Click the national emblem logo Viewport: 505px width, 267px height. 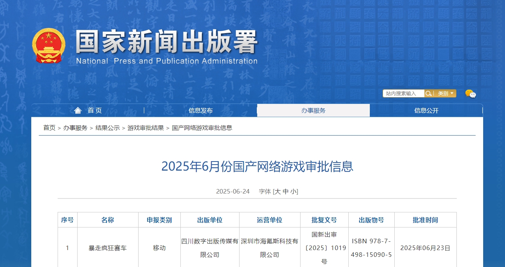pos(49,46)
